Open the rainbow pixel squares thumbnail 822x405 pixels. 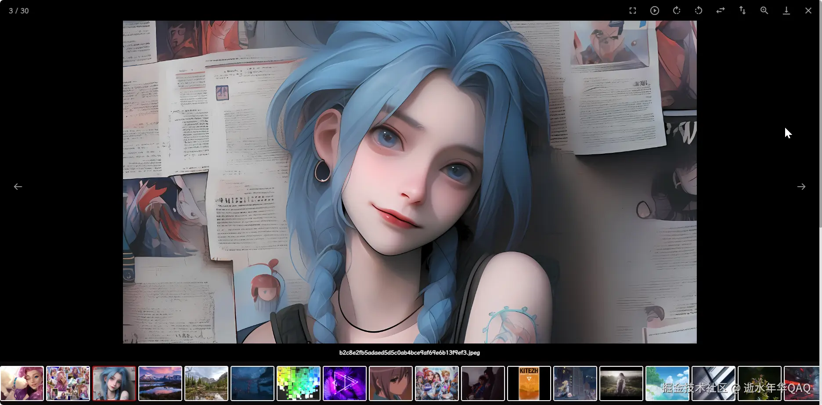pyautogui.click(x=299, y=383)
